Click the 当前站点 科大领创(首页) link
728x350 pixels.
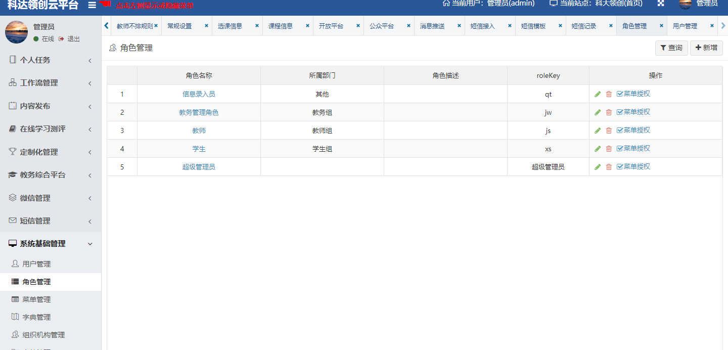point(596,3)
